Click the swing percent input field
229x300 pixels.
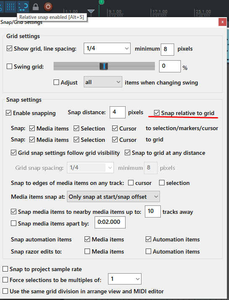click(170, 66)
